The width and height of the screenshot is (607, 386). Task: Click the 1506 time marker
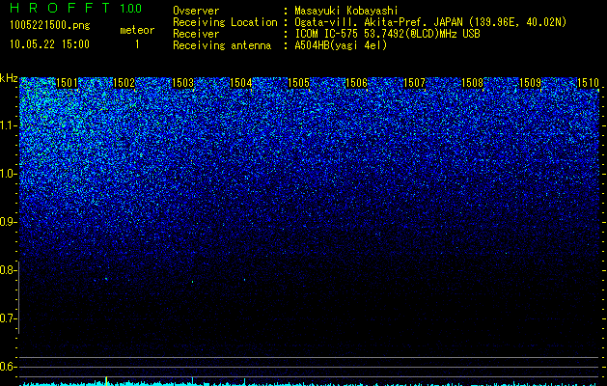point(356,83)
